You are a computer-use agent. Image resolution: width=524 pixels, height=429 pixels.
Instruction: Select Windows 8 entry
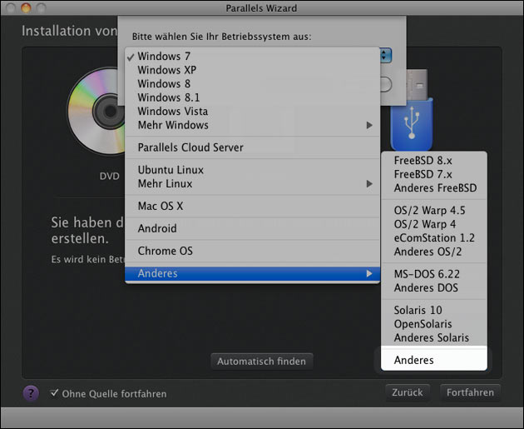pyautogui.click(x=252, y=83)
